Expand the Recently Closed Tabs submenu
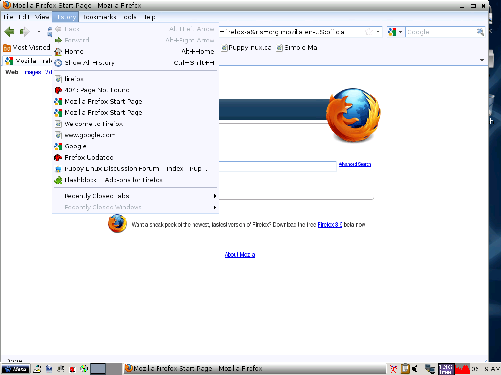The height and width of the screenshot is (375, 501). (x=136, y=196)
